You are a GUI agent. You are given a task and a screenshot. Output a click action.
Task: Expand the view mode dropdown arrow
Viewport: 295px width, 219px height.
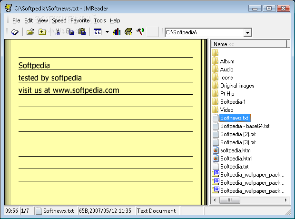pyautogui.click(x=107, y=32)
